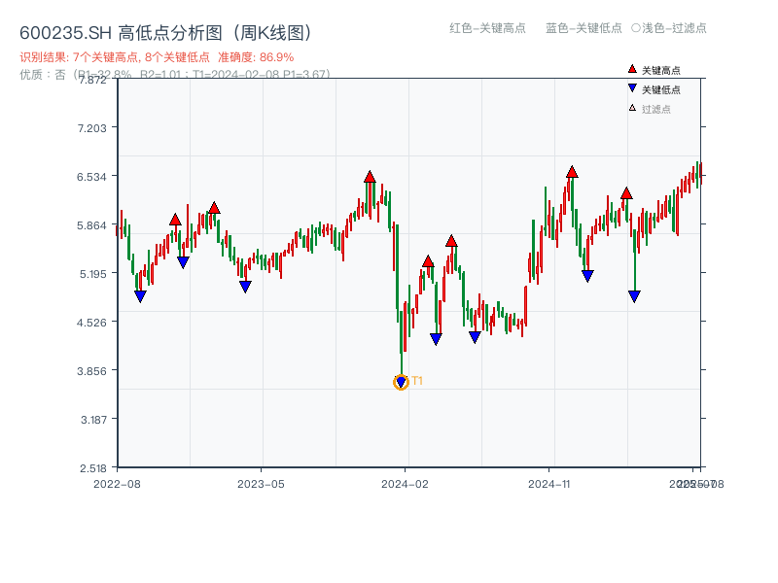The height and width of the screenshot is (583, 778).
Task: Click the orange-circled T1 low point marker
Action: pos(401,382)
